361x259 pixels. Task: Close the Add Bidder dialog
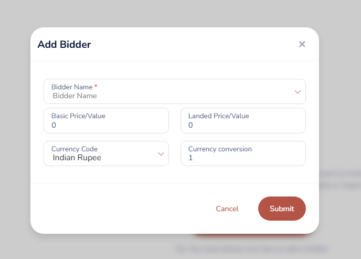tap(302, 44)
